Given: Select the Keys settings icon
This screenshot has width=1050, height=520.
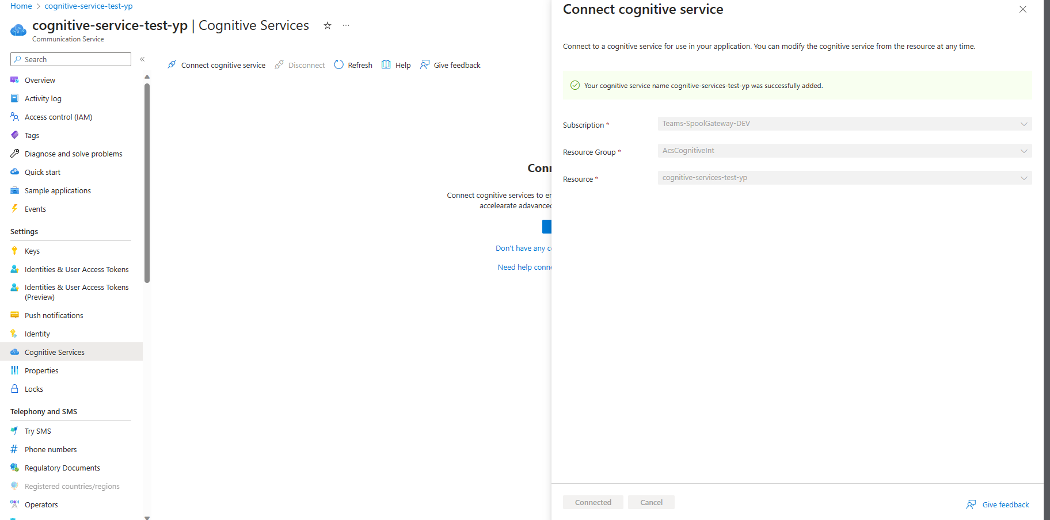Looking at the screenshot, I should coord(14,251).
